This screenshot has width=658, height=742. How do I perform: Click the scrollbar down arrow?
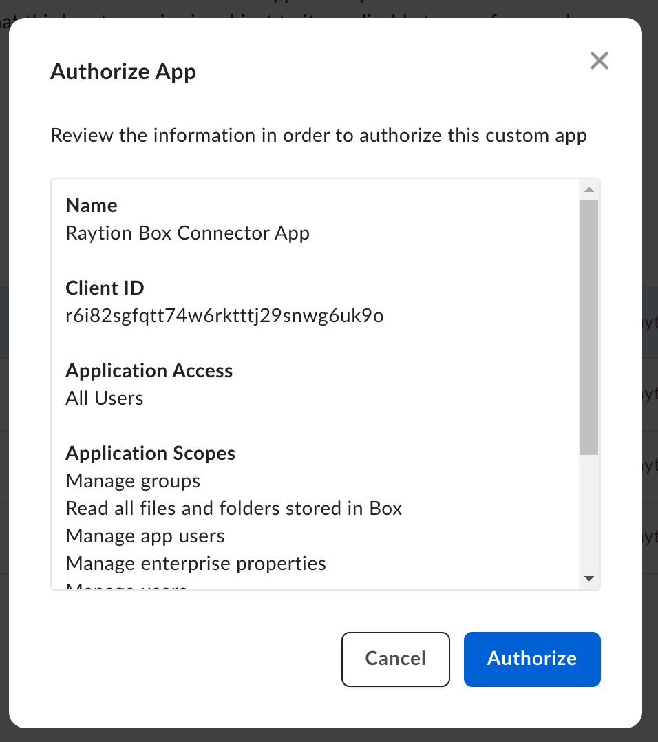pyautogui.click(x=589, y=579)
